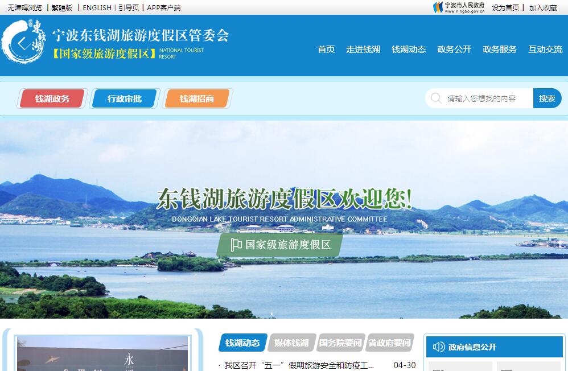Open the 钱湖招商 orange button
This screenshot has width=568, height=371.
point(196,98)
